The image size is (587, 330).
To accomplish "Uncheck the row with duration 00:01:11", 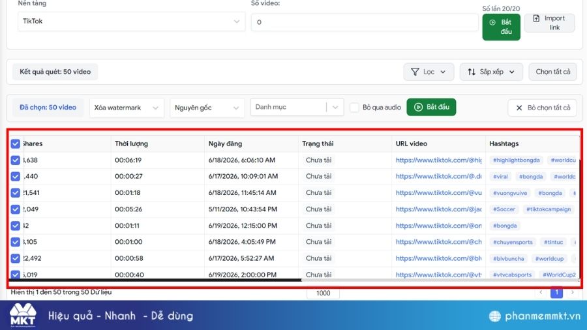I will click(16, 226).
